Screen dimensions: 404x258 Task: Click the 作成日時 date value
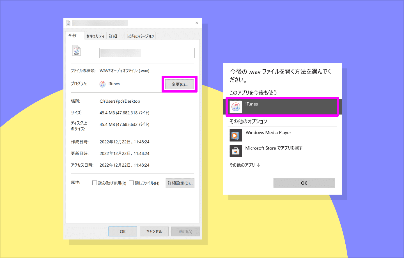coord(125,142)
